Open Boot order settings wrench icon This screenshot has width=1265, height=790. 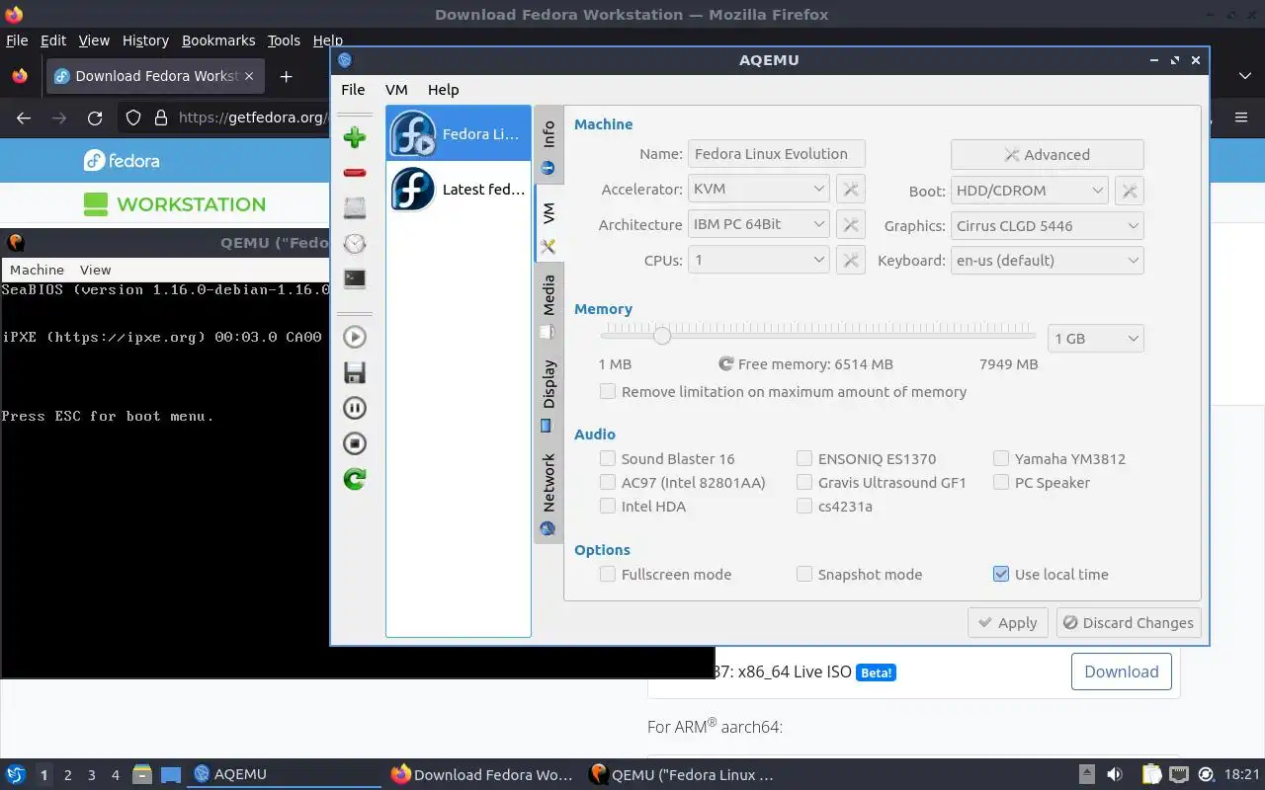coord(1130,190)
